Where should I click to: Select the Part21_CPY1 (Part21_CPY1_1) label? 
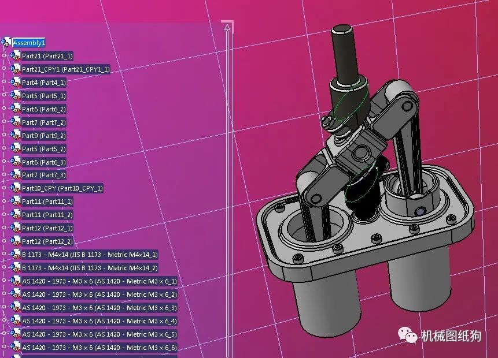(x=66, y=69)
